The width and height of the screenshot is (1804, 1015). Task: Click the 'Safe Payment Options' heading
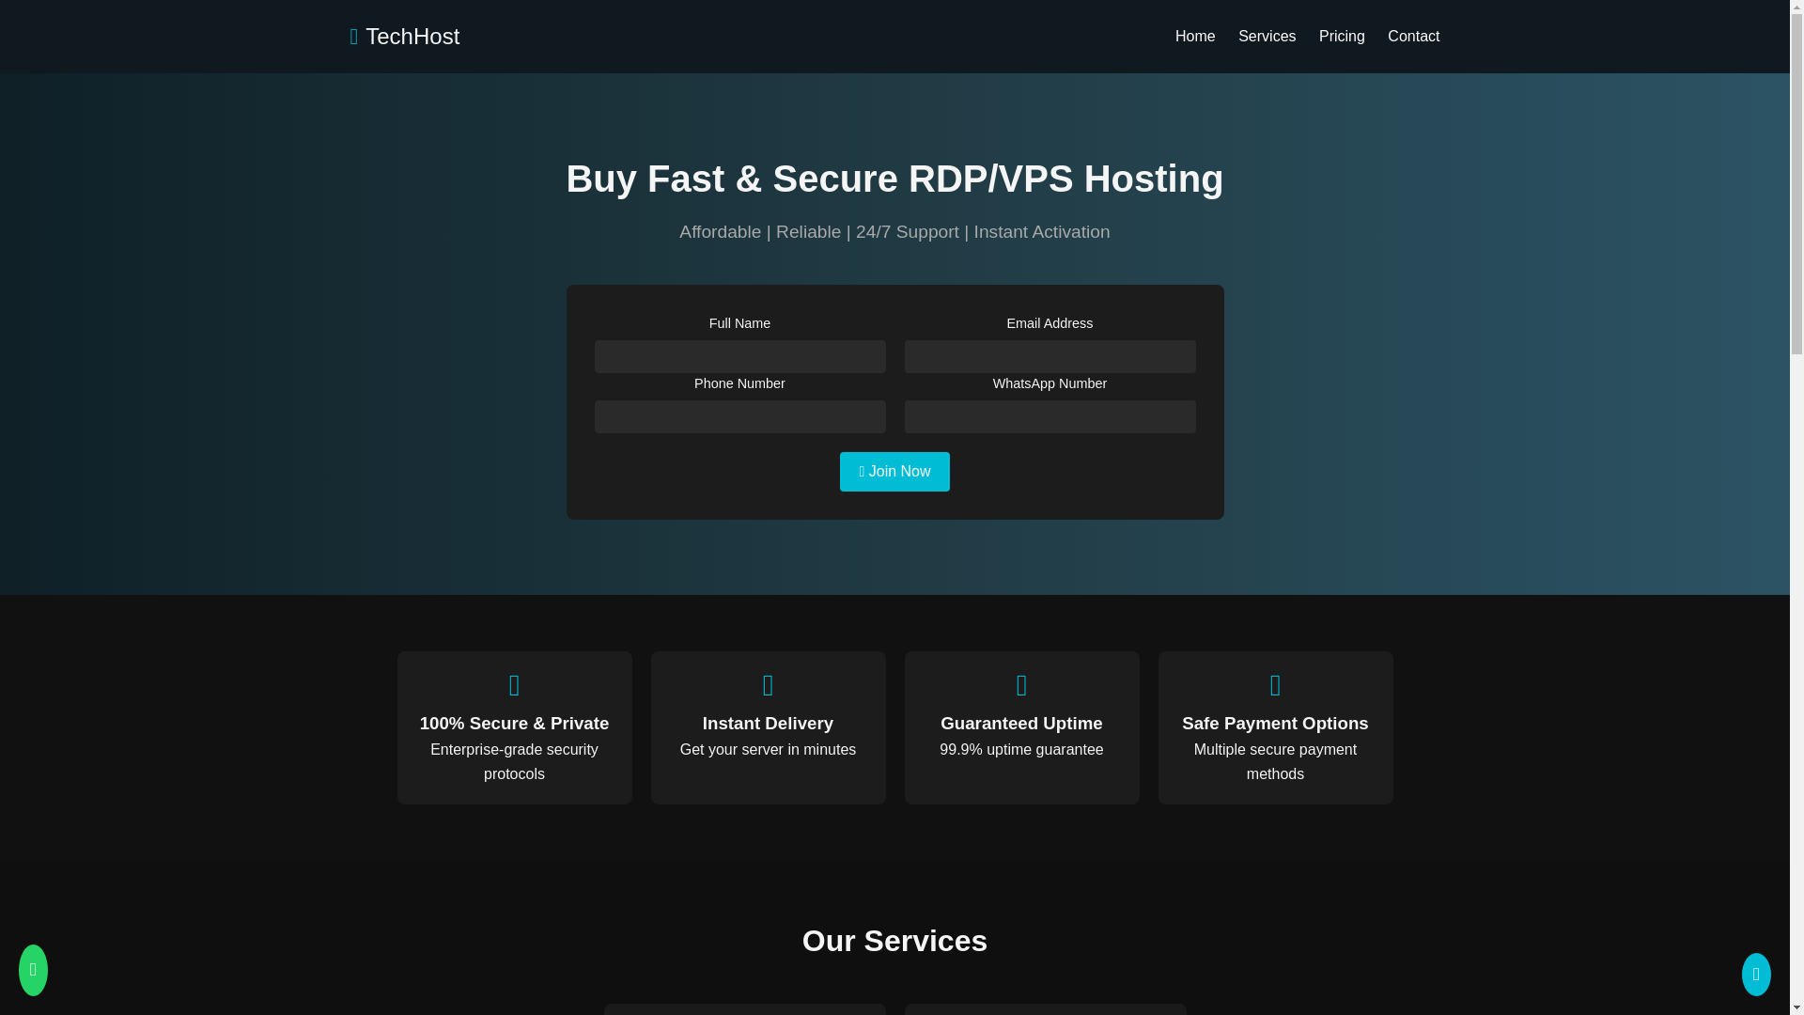pyautogui.click(x=1275, y=724)
